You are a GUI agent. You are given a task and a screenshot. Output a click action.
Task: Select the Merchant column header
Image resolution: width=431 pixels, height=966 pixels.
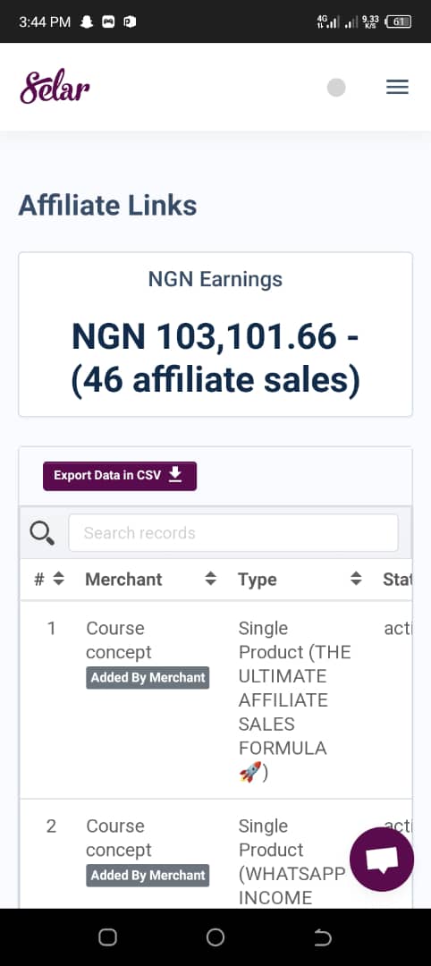tap(123, 579)
